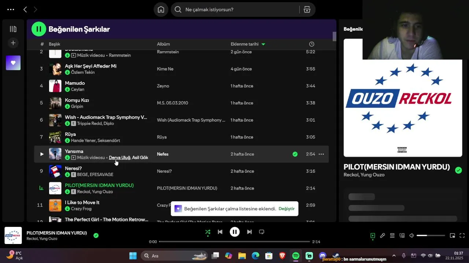Mute with the volume speaker icon
469x263 pixels.
pos(411,236)
